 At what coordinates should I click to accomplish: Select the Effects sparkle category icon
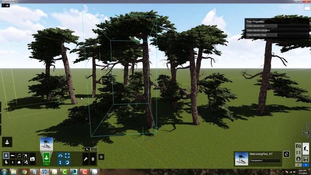tap(26, 156)
